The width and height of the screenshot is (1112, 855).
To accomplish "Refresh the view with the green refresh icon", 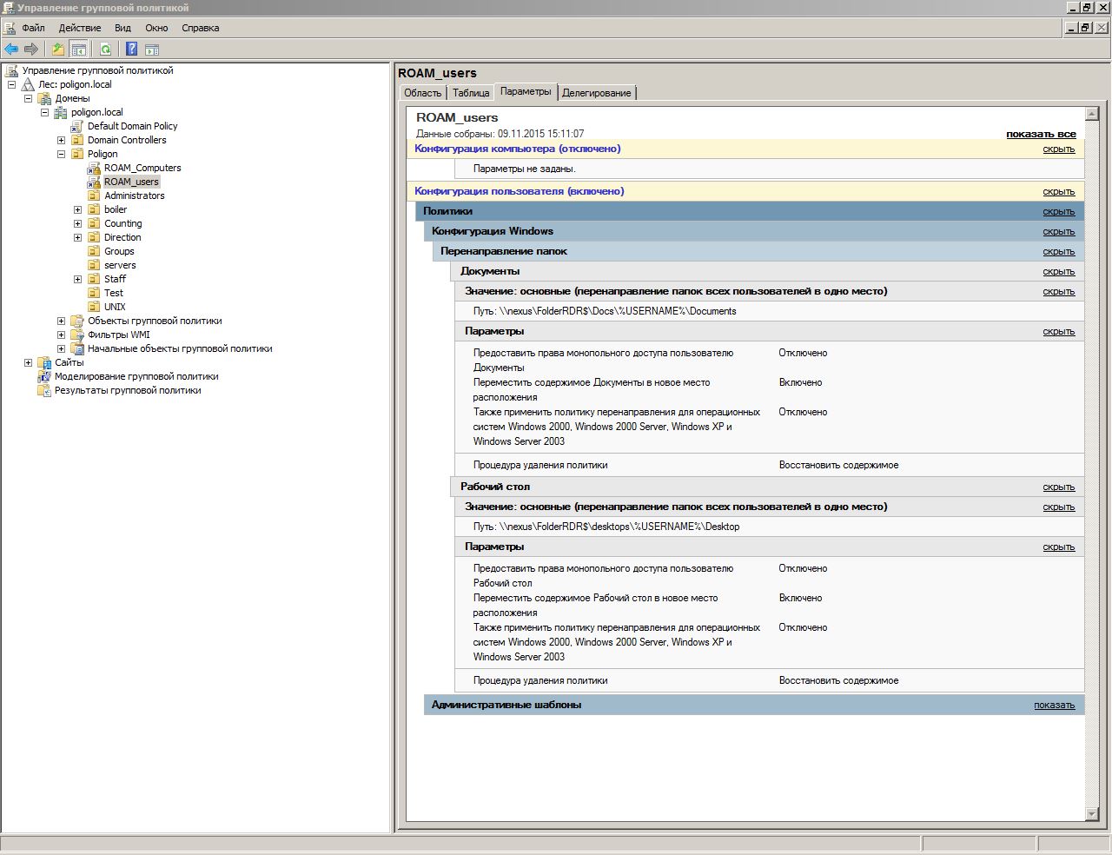I will (105, 49).
